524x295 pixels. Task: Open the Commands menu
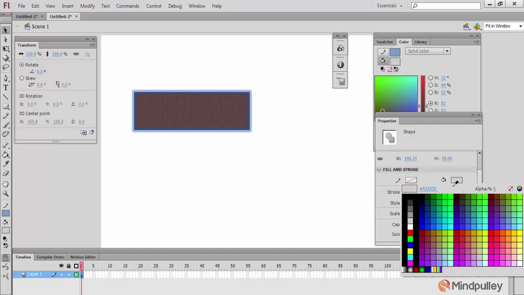128,6
